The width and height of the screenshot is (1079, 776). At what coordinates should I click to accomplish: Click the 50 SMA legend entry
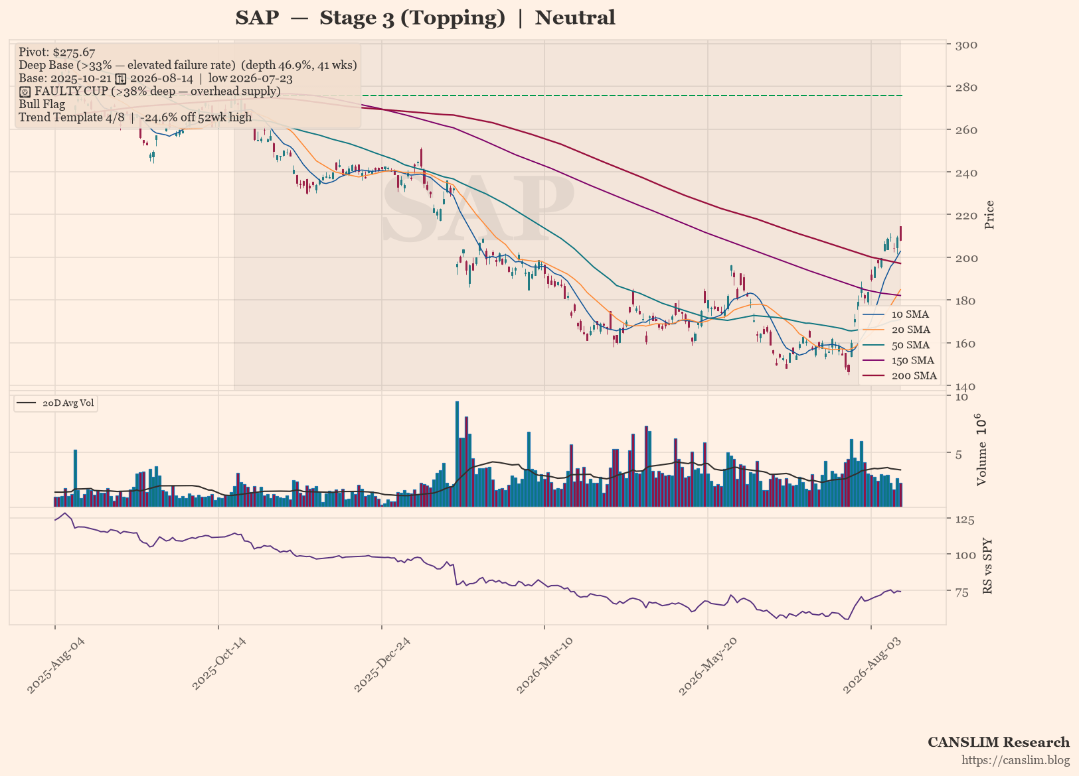click(900, 345)
